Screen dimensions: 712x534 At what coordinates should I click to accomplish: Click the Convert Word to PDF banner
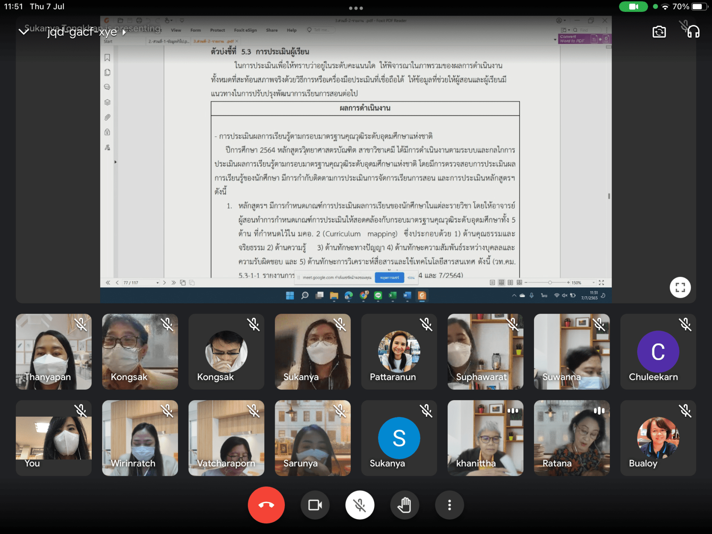coord(584,39)
